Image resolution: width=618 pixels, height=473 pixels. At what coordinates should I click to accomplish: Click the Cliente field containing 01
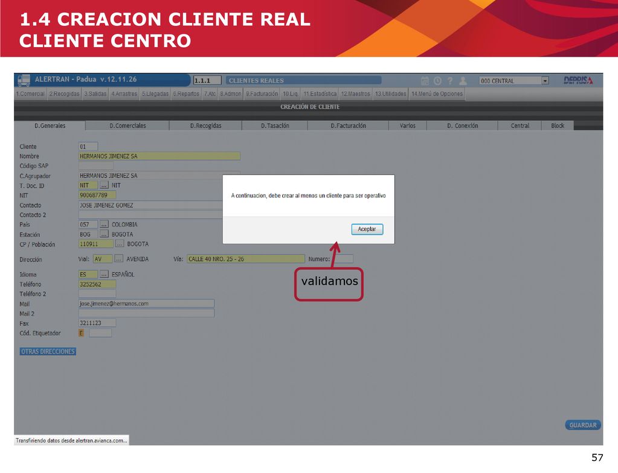click(88, 147)
